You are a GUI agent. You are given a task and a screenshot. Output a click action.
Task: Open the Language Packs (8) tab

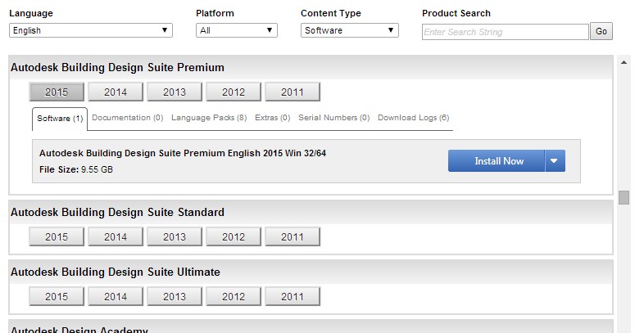pos(209,118)
